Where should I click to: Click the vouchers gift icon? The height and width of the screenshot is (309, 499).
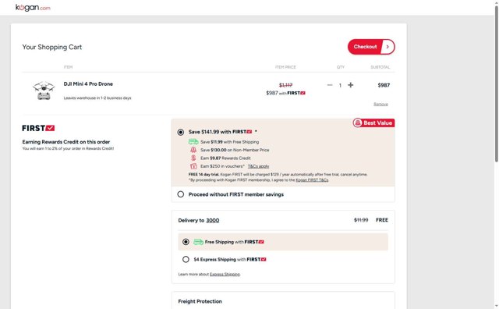click(193, 166)
